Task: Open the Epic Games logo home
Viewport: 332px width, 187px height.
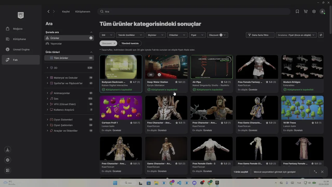Action: coord(21,15)
